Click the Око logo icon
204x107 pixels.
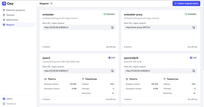(4, 4)
